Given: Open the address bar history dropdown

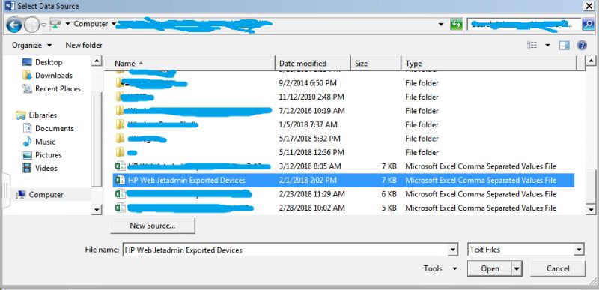Looking at the screenshot, I should (x=441, y=25).
